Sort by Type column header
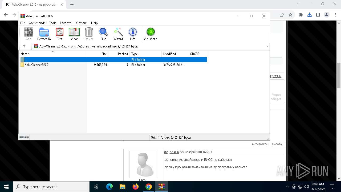This screenshot has height=192, width=341. click(x=146, y=54)
